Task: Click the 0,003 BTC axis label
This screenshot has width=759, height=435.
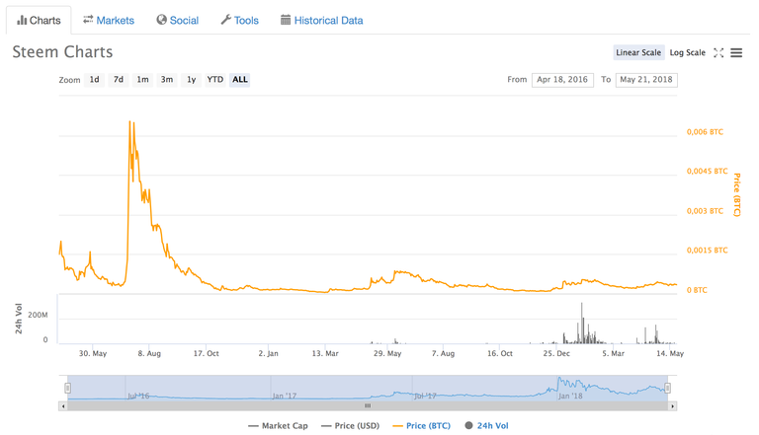Action: 705,211
